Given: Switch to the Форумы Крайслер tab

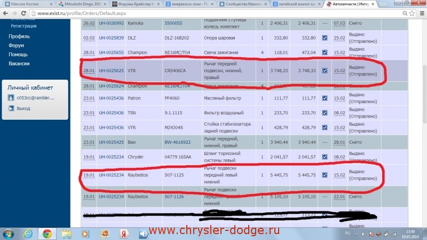Looking at the screenshot, I should [136, 4].
